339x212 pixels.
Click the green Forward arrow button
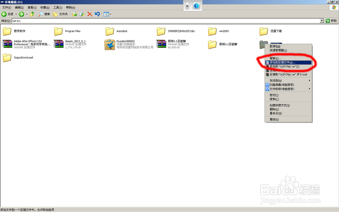tap(21, 14)
